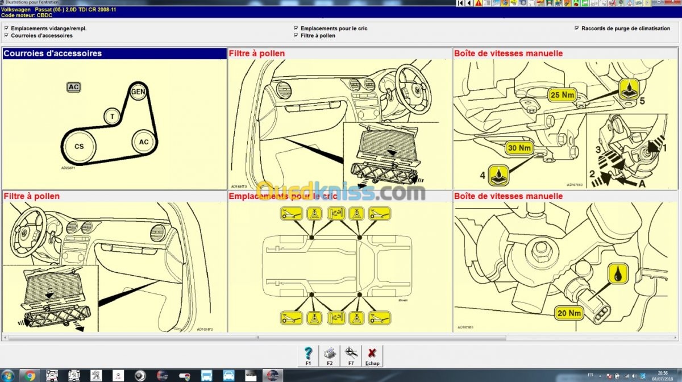The width and height of the screenshot is (682, 382).
Task: Click the previous page arrow in top toolbar
Action: pos(469,3)
